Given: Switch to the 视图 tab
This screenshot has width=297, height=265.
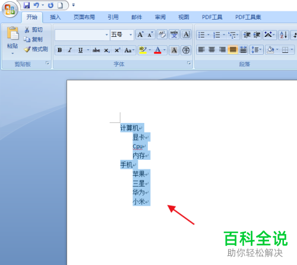Looking at the screenshot, I should [184, 17].
